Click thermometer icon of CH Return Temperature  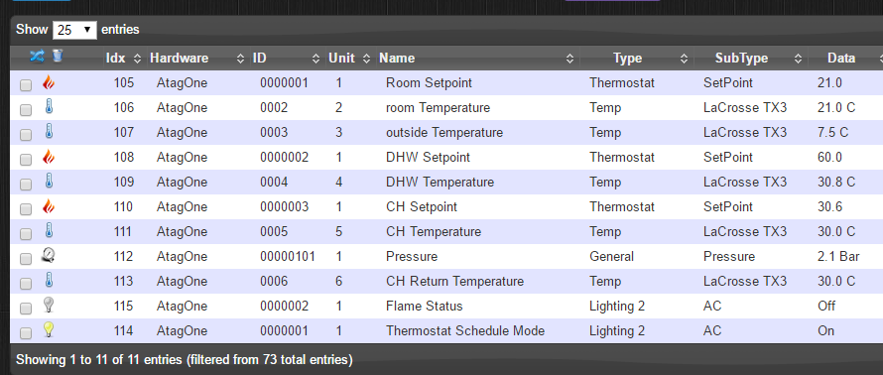[49, 281]
